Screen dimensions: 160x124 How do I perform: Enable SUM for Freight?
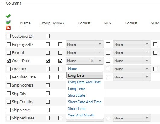(155, 52)
